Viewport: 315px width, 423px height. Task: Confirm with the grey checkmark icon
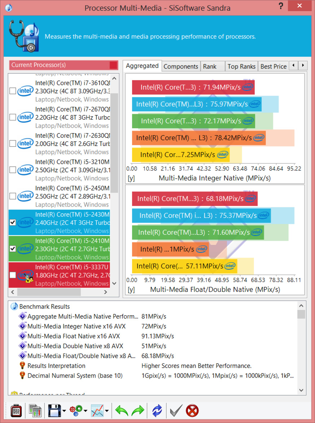coord(176,411)
